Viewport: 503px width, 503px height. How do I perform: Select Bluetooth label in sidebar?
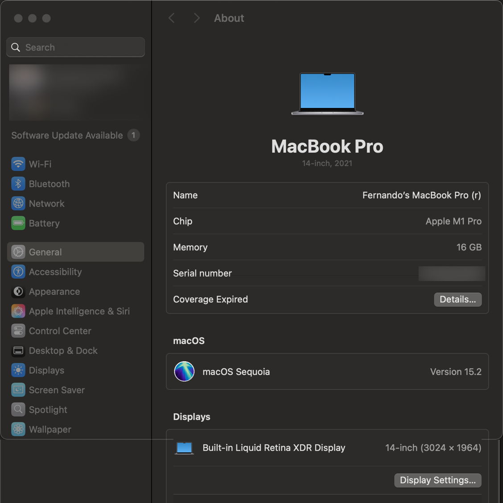pyautogui.click(x=49, y=184)
